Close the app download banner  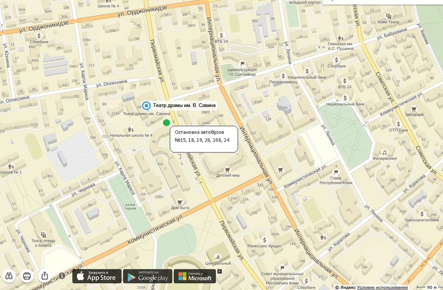click(x=219, y=271)
